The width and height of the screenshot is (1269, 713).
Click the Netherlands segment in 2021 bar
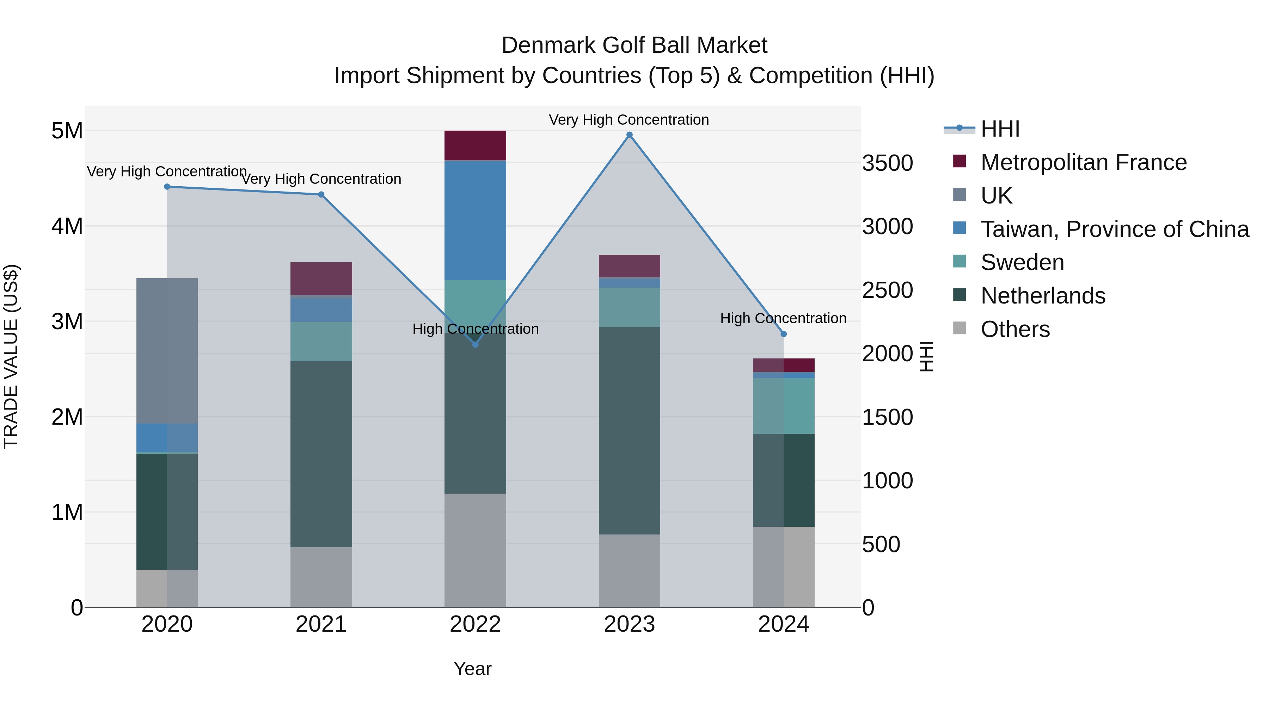321,454
